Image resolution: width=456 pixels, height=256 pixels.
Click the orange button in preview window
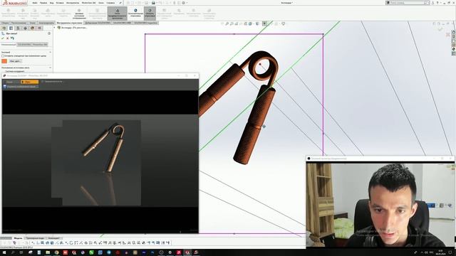(x=29, y=82)
